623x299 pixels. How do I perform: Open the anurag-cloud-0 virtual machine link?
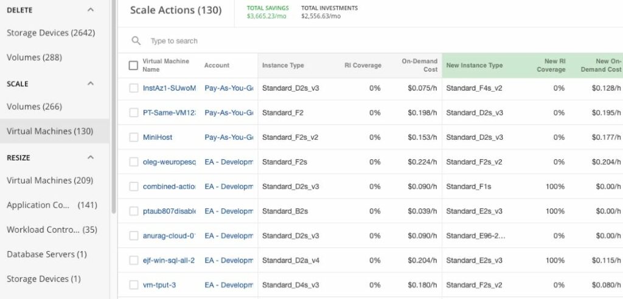pyautogui.click(x=169, y=236)
